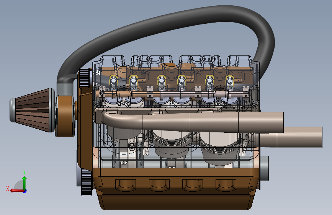Select the lower toothed crank pulley
The width and height of the screenshot is (332, 215).
[x=87, y=182]
